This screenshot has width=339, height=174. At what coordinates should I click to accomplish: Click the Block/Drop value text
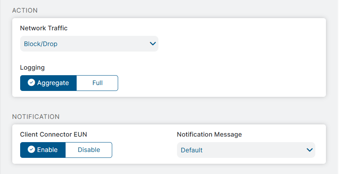pyautogui.click(x=41, y=44)
